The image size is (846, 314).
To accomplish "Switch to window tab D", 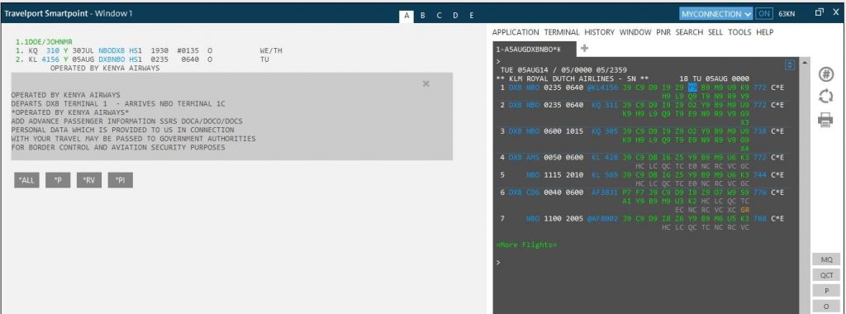I will (x=455, y=16).
